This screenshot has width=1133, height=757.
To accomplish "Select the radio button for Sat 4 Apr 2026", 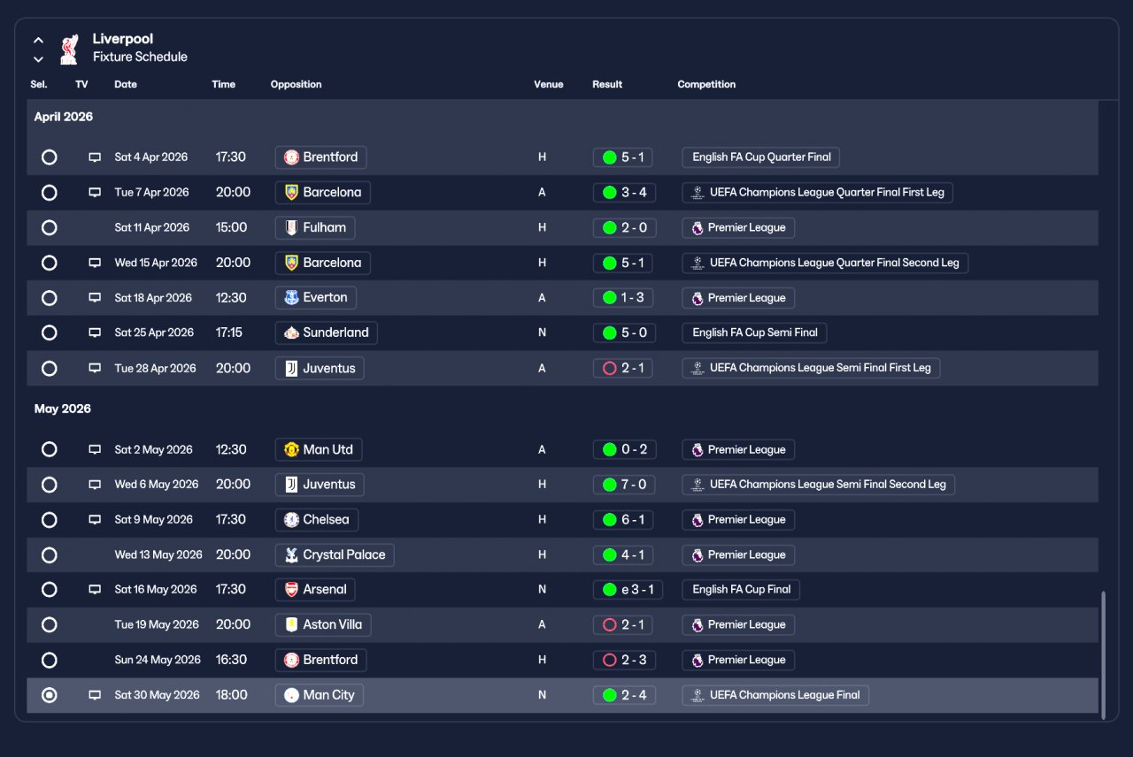I will point(50,157).
